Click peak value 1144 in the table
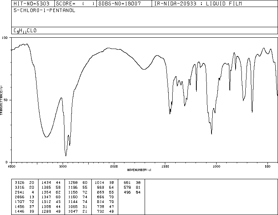The height and width of the screenshot is (215, 278). tap(73, 202)
